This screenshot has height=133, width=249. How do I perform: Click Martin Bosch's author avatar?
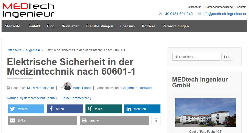(x=68, y=86)
